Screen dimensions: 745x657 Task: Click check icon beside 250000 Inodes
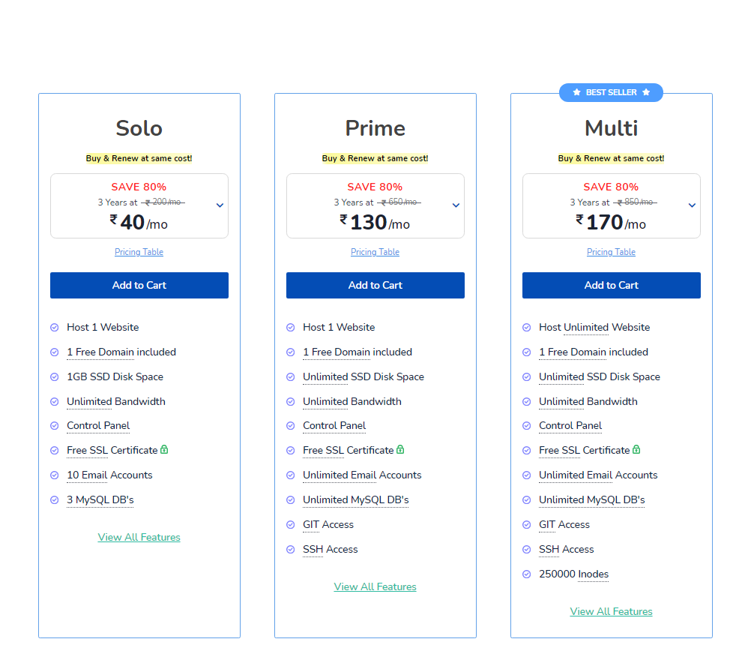pyautogui.click(x=527, y=574)
